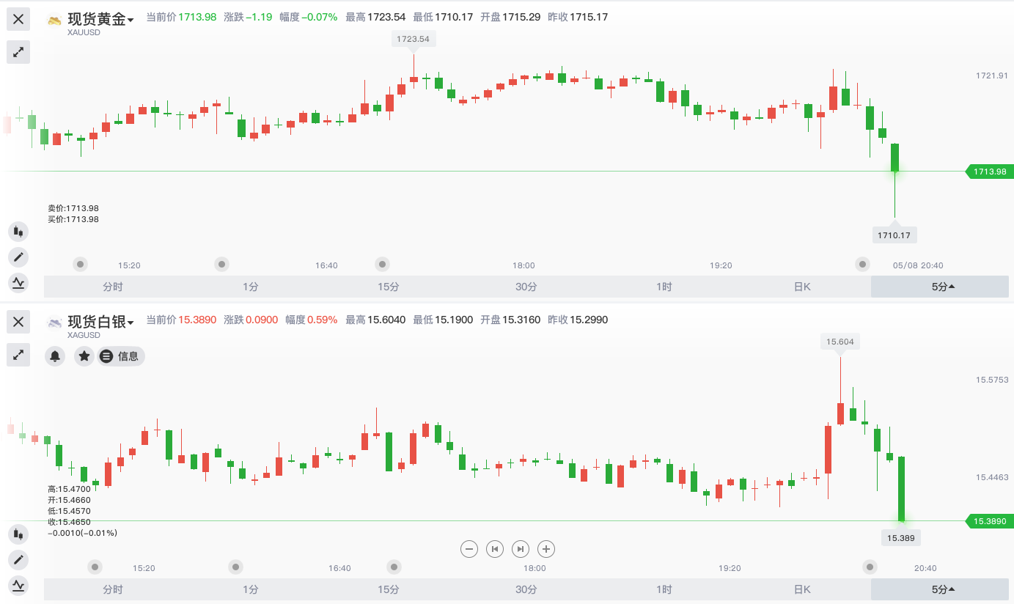Step forward one candle on silver chart

pos(520,548)
